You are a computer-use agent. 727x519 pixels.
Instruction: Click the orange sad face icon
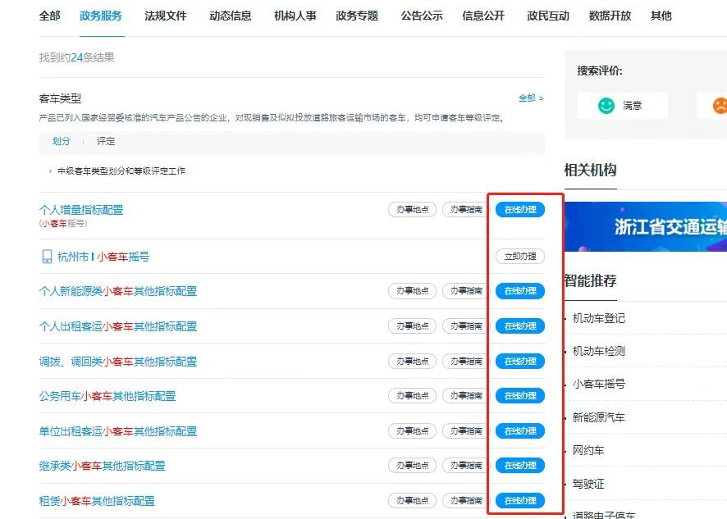719,106
